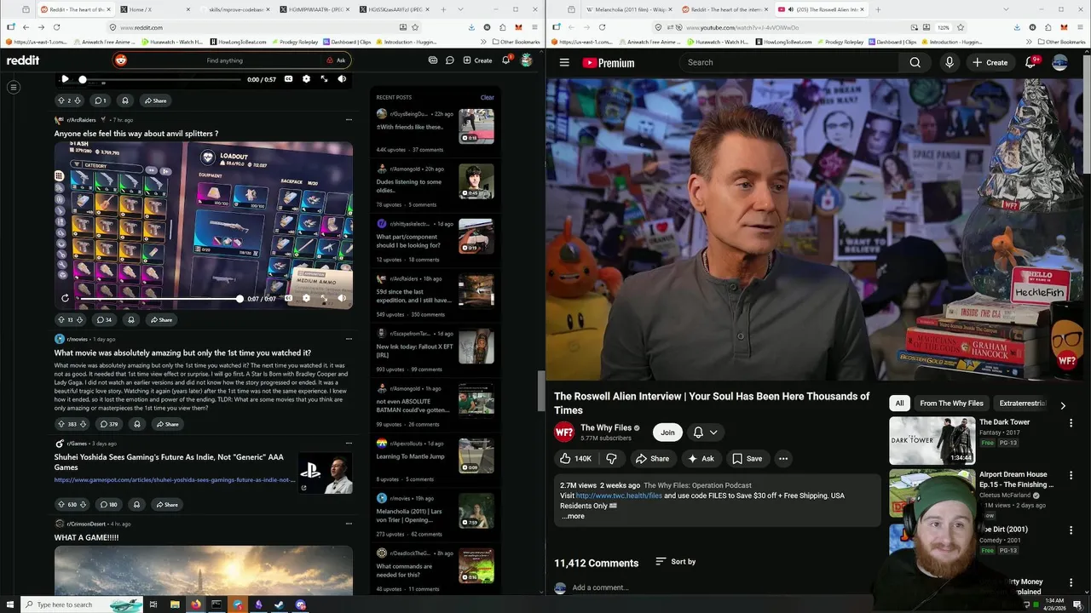Image resolution: width=1091 pixels, height=613 pixels.
Task: Like the Roswell Alien Interview video
Action: click(x=576, y=458)
